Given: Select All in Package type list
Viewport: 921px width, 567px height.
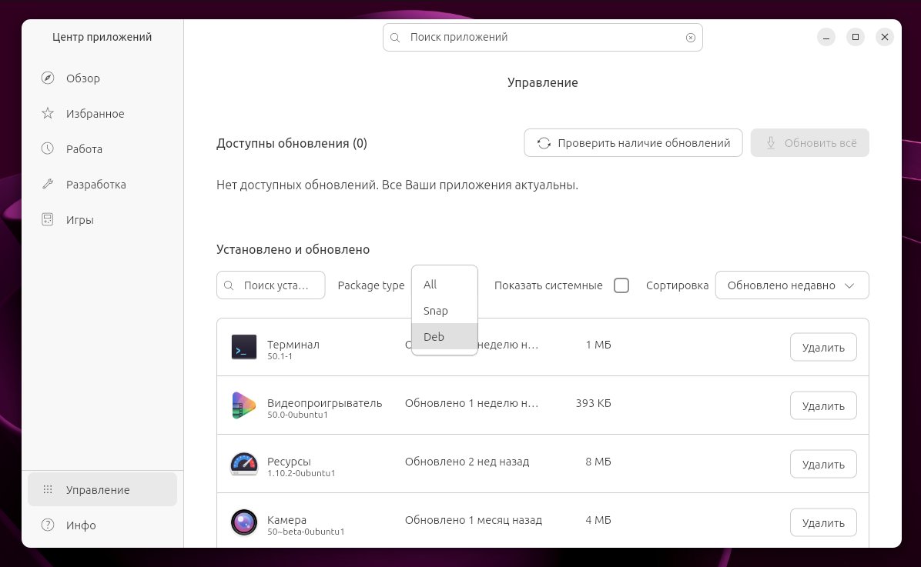Looking at the screenshot, I should [444, 284].
